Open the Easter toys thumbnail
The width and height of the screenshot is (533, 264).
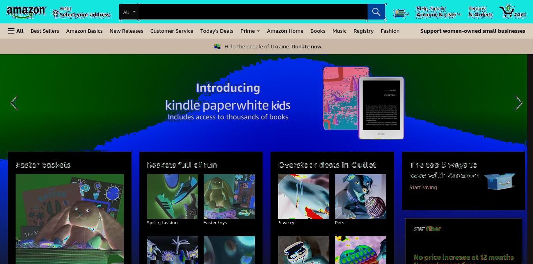tap(229, 197)
